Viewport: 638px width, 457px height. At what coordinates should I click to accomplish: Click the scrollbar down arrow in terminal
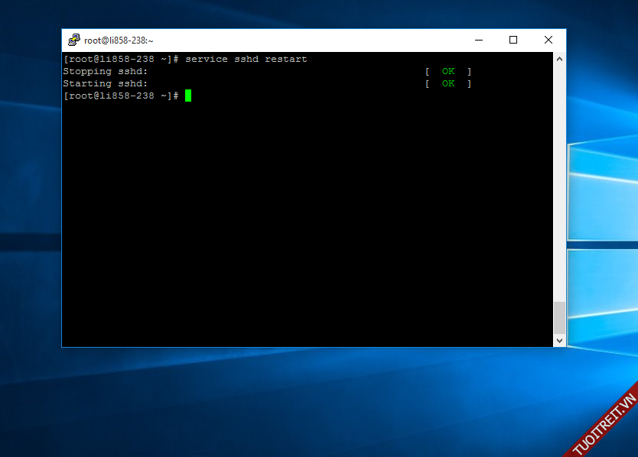pos(559,341)
